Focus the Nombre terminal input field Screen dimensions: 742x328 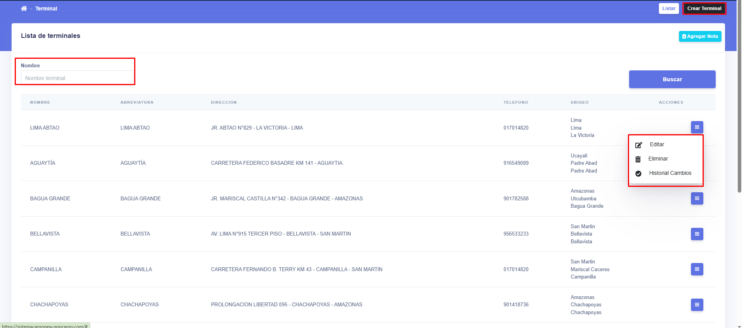point(77,78)
